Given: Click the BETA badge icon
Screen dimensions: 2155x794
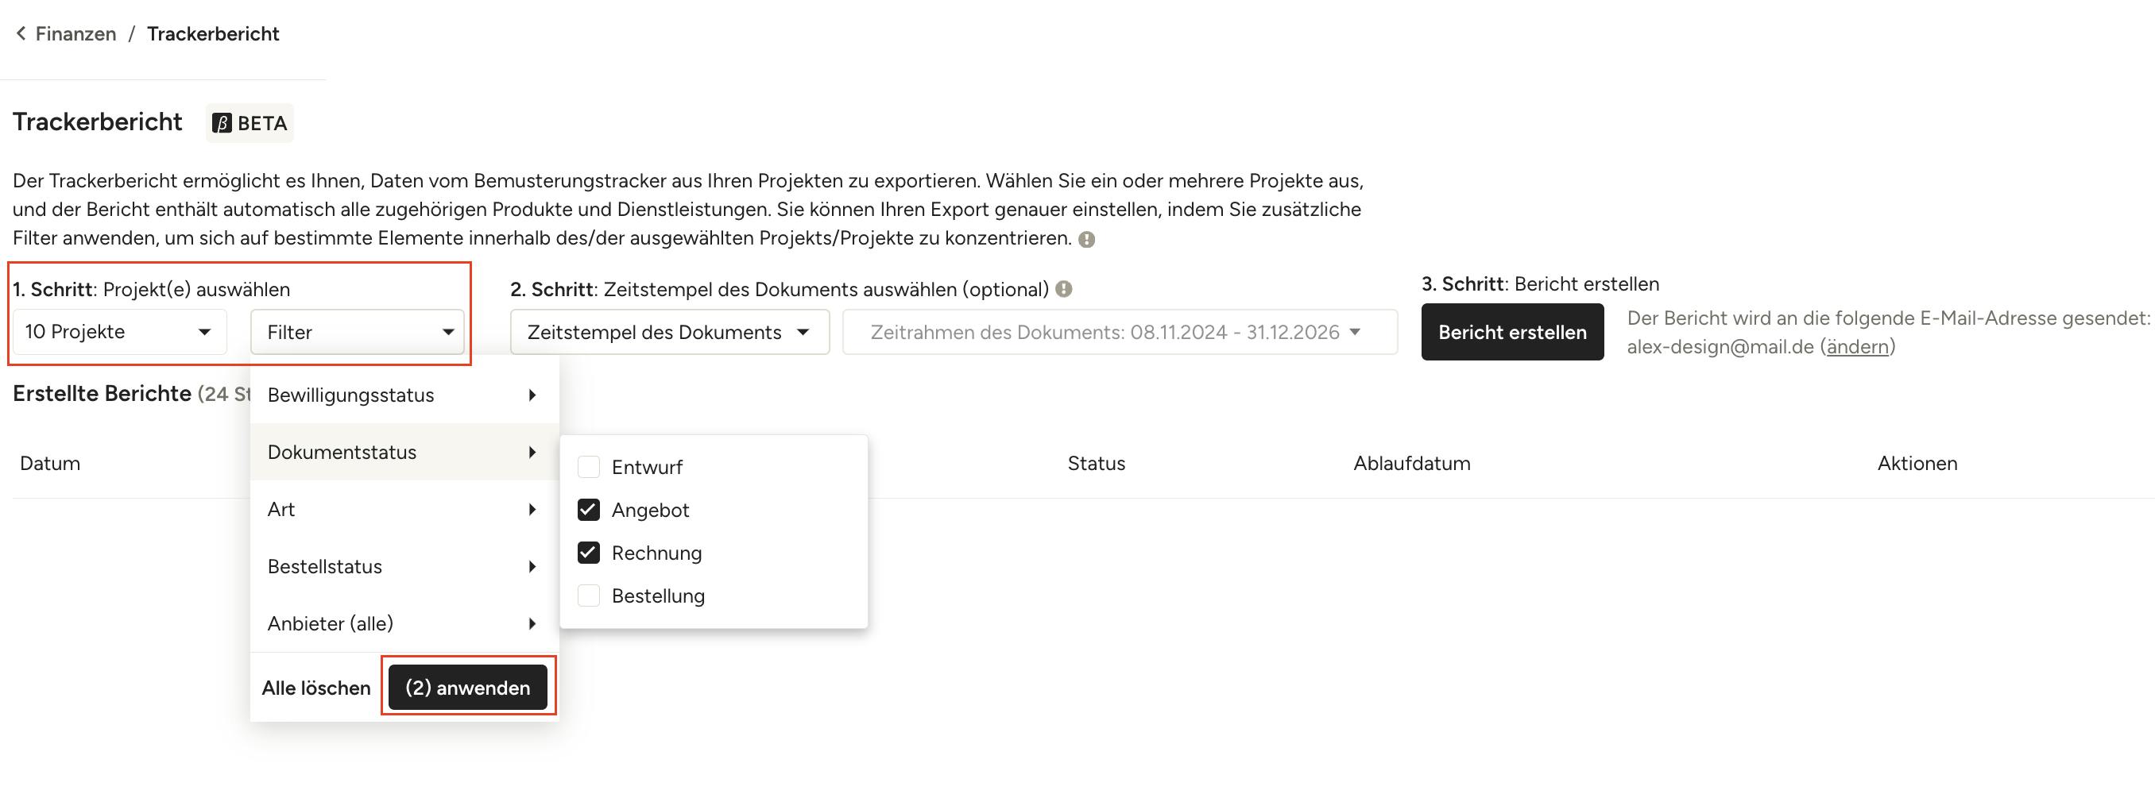Looking at the screenshot, I should (x=222, y=124).
